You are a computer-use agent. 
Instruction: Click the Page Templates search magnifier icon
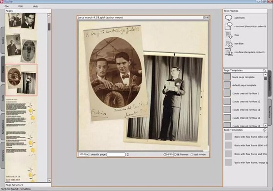point(264,70)
